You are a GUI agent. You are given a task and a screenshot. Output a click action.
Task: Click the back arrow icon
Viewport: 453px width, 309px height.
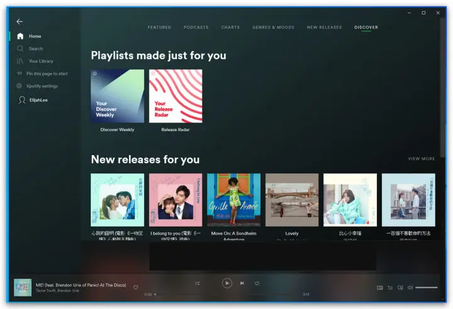[x=20, y=21]
